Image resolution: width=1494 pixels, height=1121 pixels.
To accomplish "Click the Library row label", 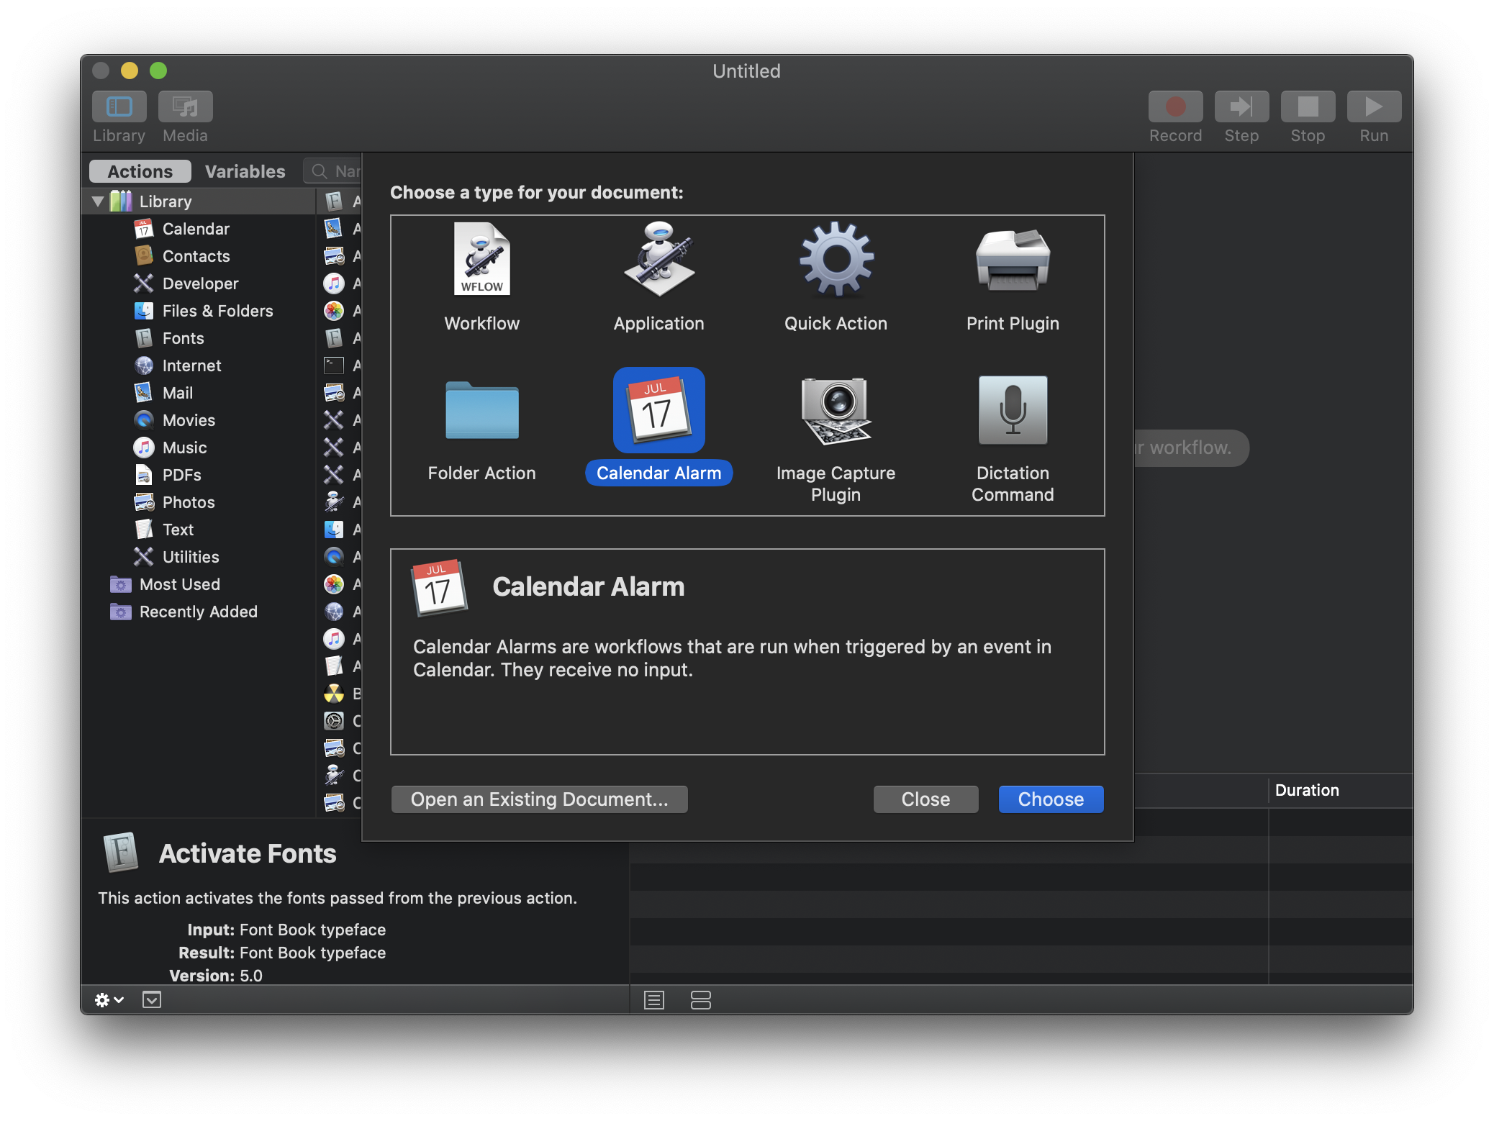I will click(166, 201).
